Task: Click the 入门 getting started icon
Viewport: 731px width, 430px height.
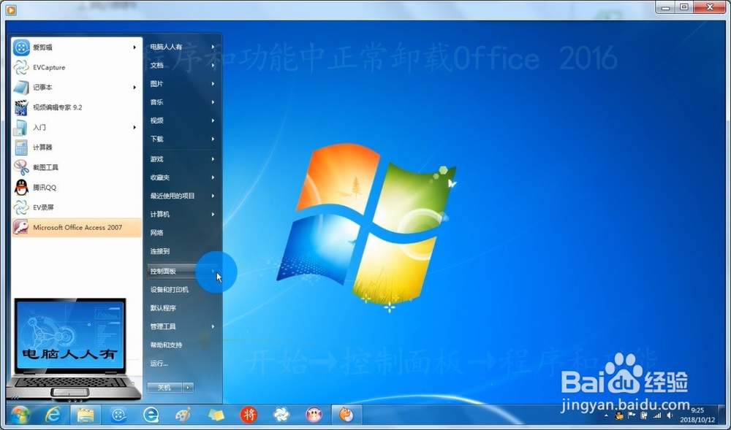Action: coord(21,128)
